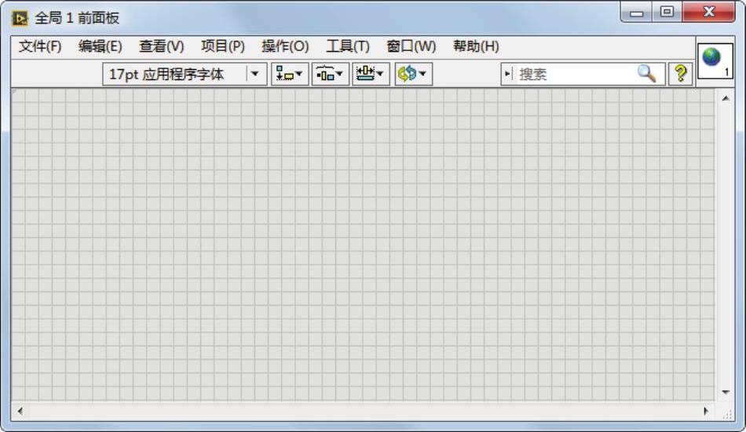Open the 工具(T) menu
This screenshot has height=432, width=746.
click(x=348, y=46)
